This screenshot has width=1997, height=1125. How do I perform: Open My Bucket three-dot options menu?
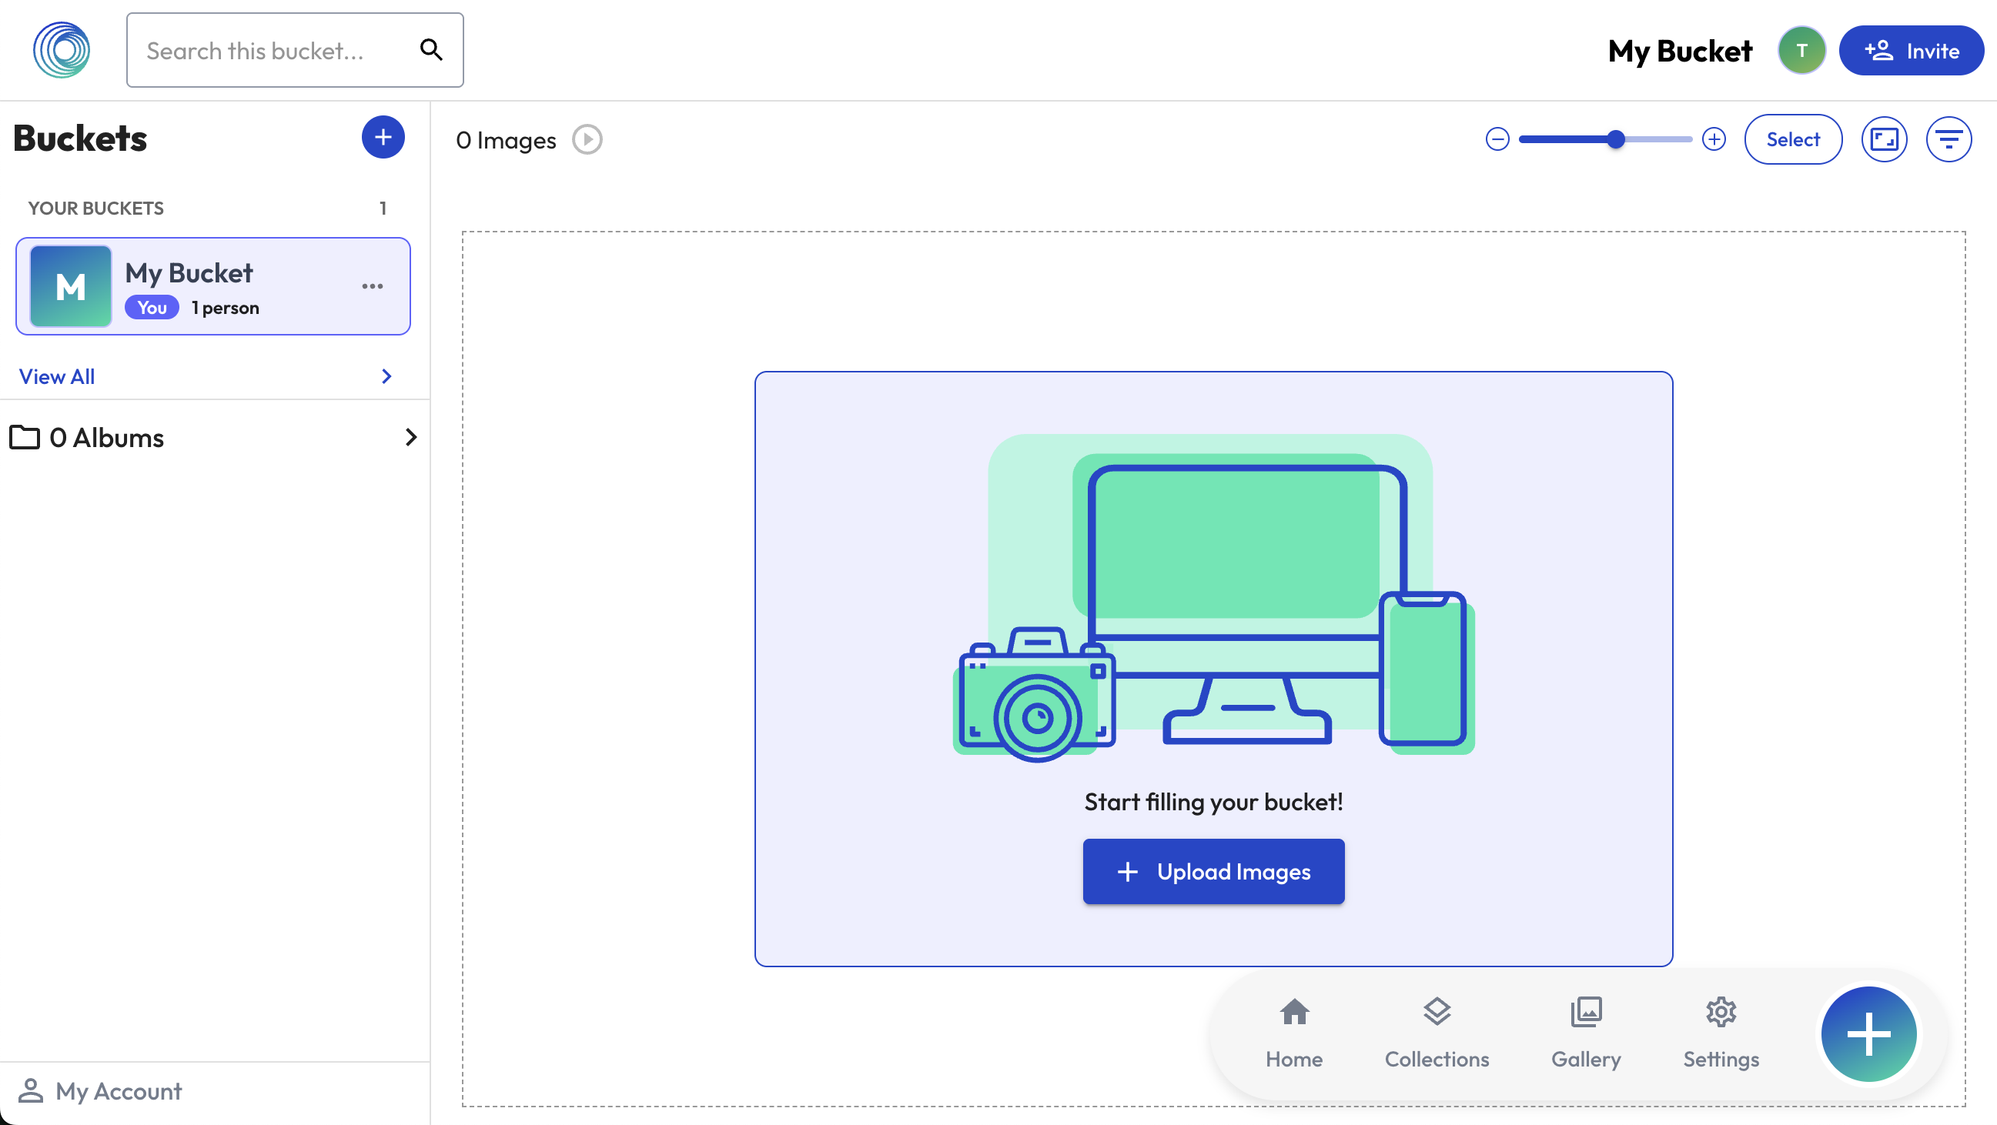coord(372,287)
